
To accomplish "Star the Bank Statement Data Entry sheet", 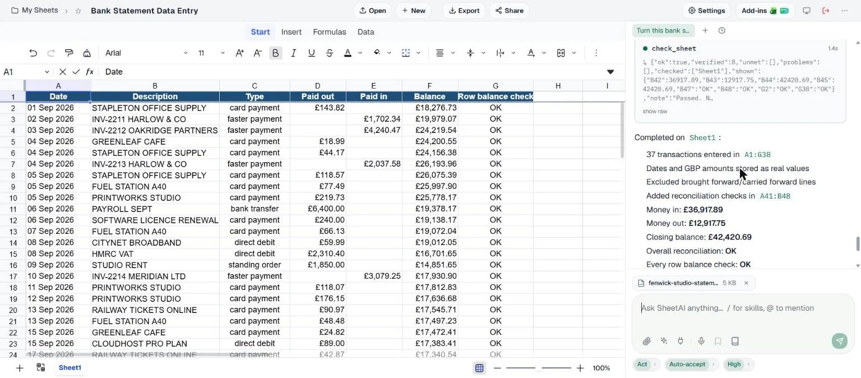I will click(x=78, y=11).
